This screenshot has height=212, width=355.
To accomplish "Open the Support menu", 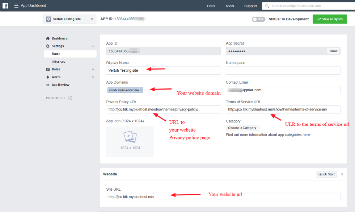I will pos(250,6).
